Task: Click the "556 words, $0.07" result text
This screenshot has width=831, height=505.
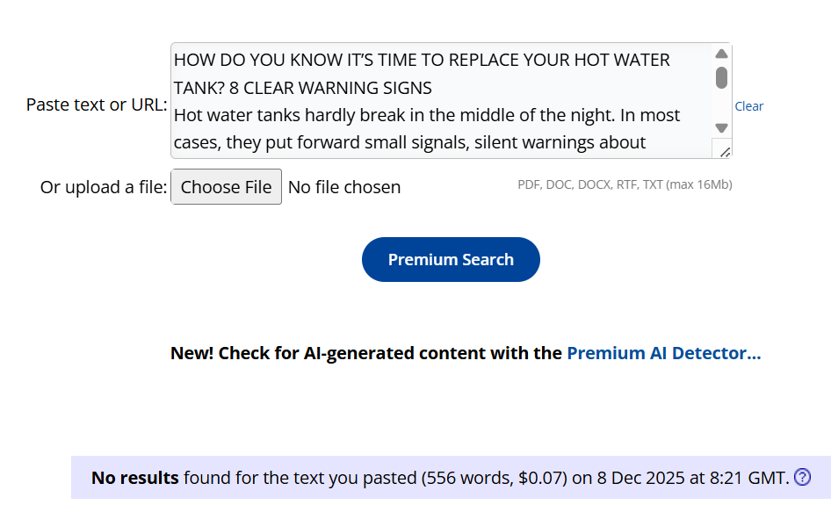Action: click(493, 478)
